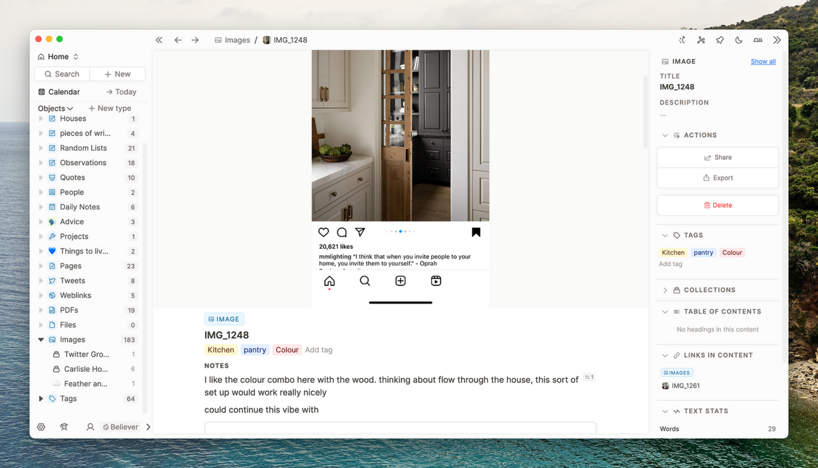Image resolution: width=818 pixels, height=468 pixels.
Task: Open the Calendar view
Action: coord(59,92)
